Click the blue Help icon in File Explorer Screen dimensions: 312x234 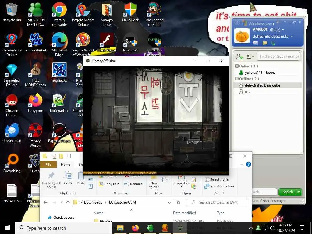[249, 164]
